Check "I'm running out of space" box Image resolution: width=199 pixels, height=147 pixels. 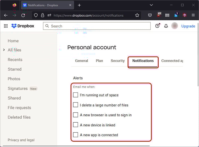coord(76,95)
